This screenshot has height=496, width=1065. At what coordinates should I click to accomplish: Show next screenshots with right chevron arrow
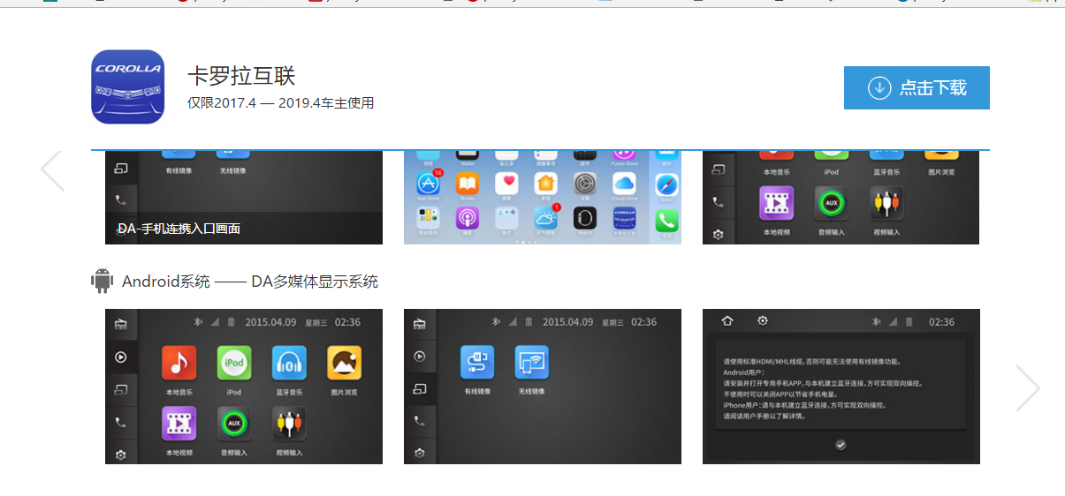(1028, 387)
